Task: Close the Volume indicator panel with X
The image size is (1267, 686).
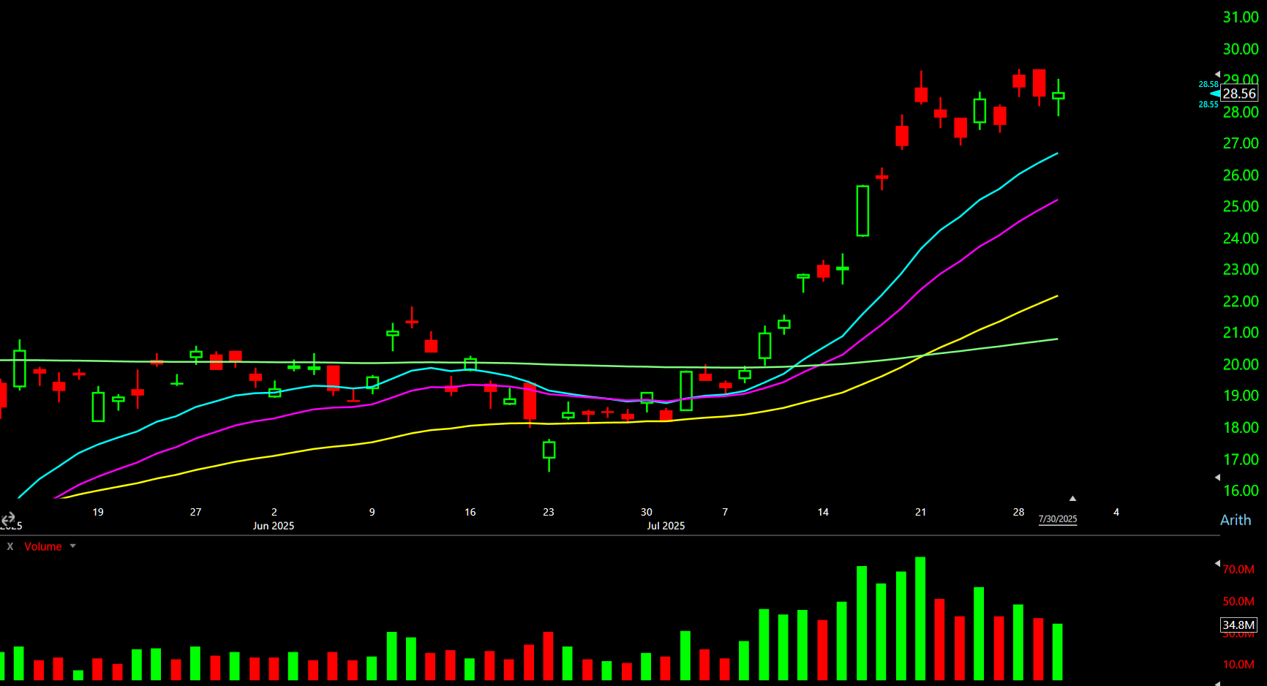Action: click(10, 546)
